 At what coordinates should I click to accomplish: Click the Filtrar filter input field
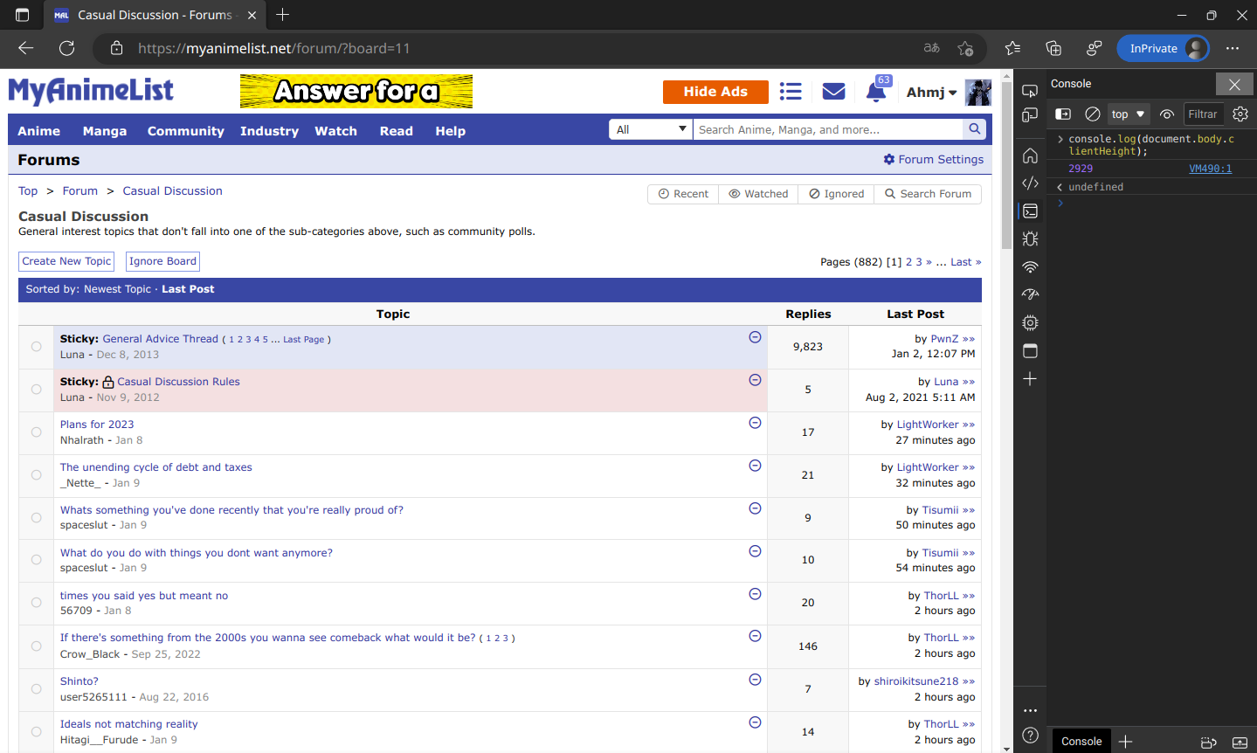coord(1204,114)
